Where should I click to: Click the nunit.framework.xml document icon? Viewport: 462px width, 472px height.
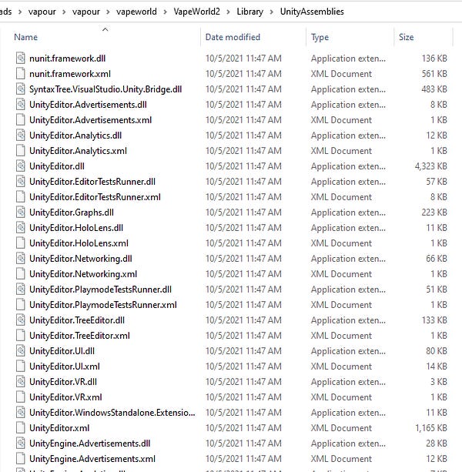coord(21,73)
